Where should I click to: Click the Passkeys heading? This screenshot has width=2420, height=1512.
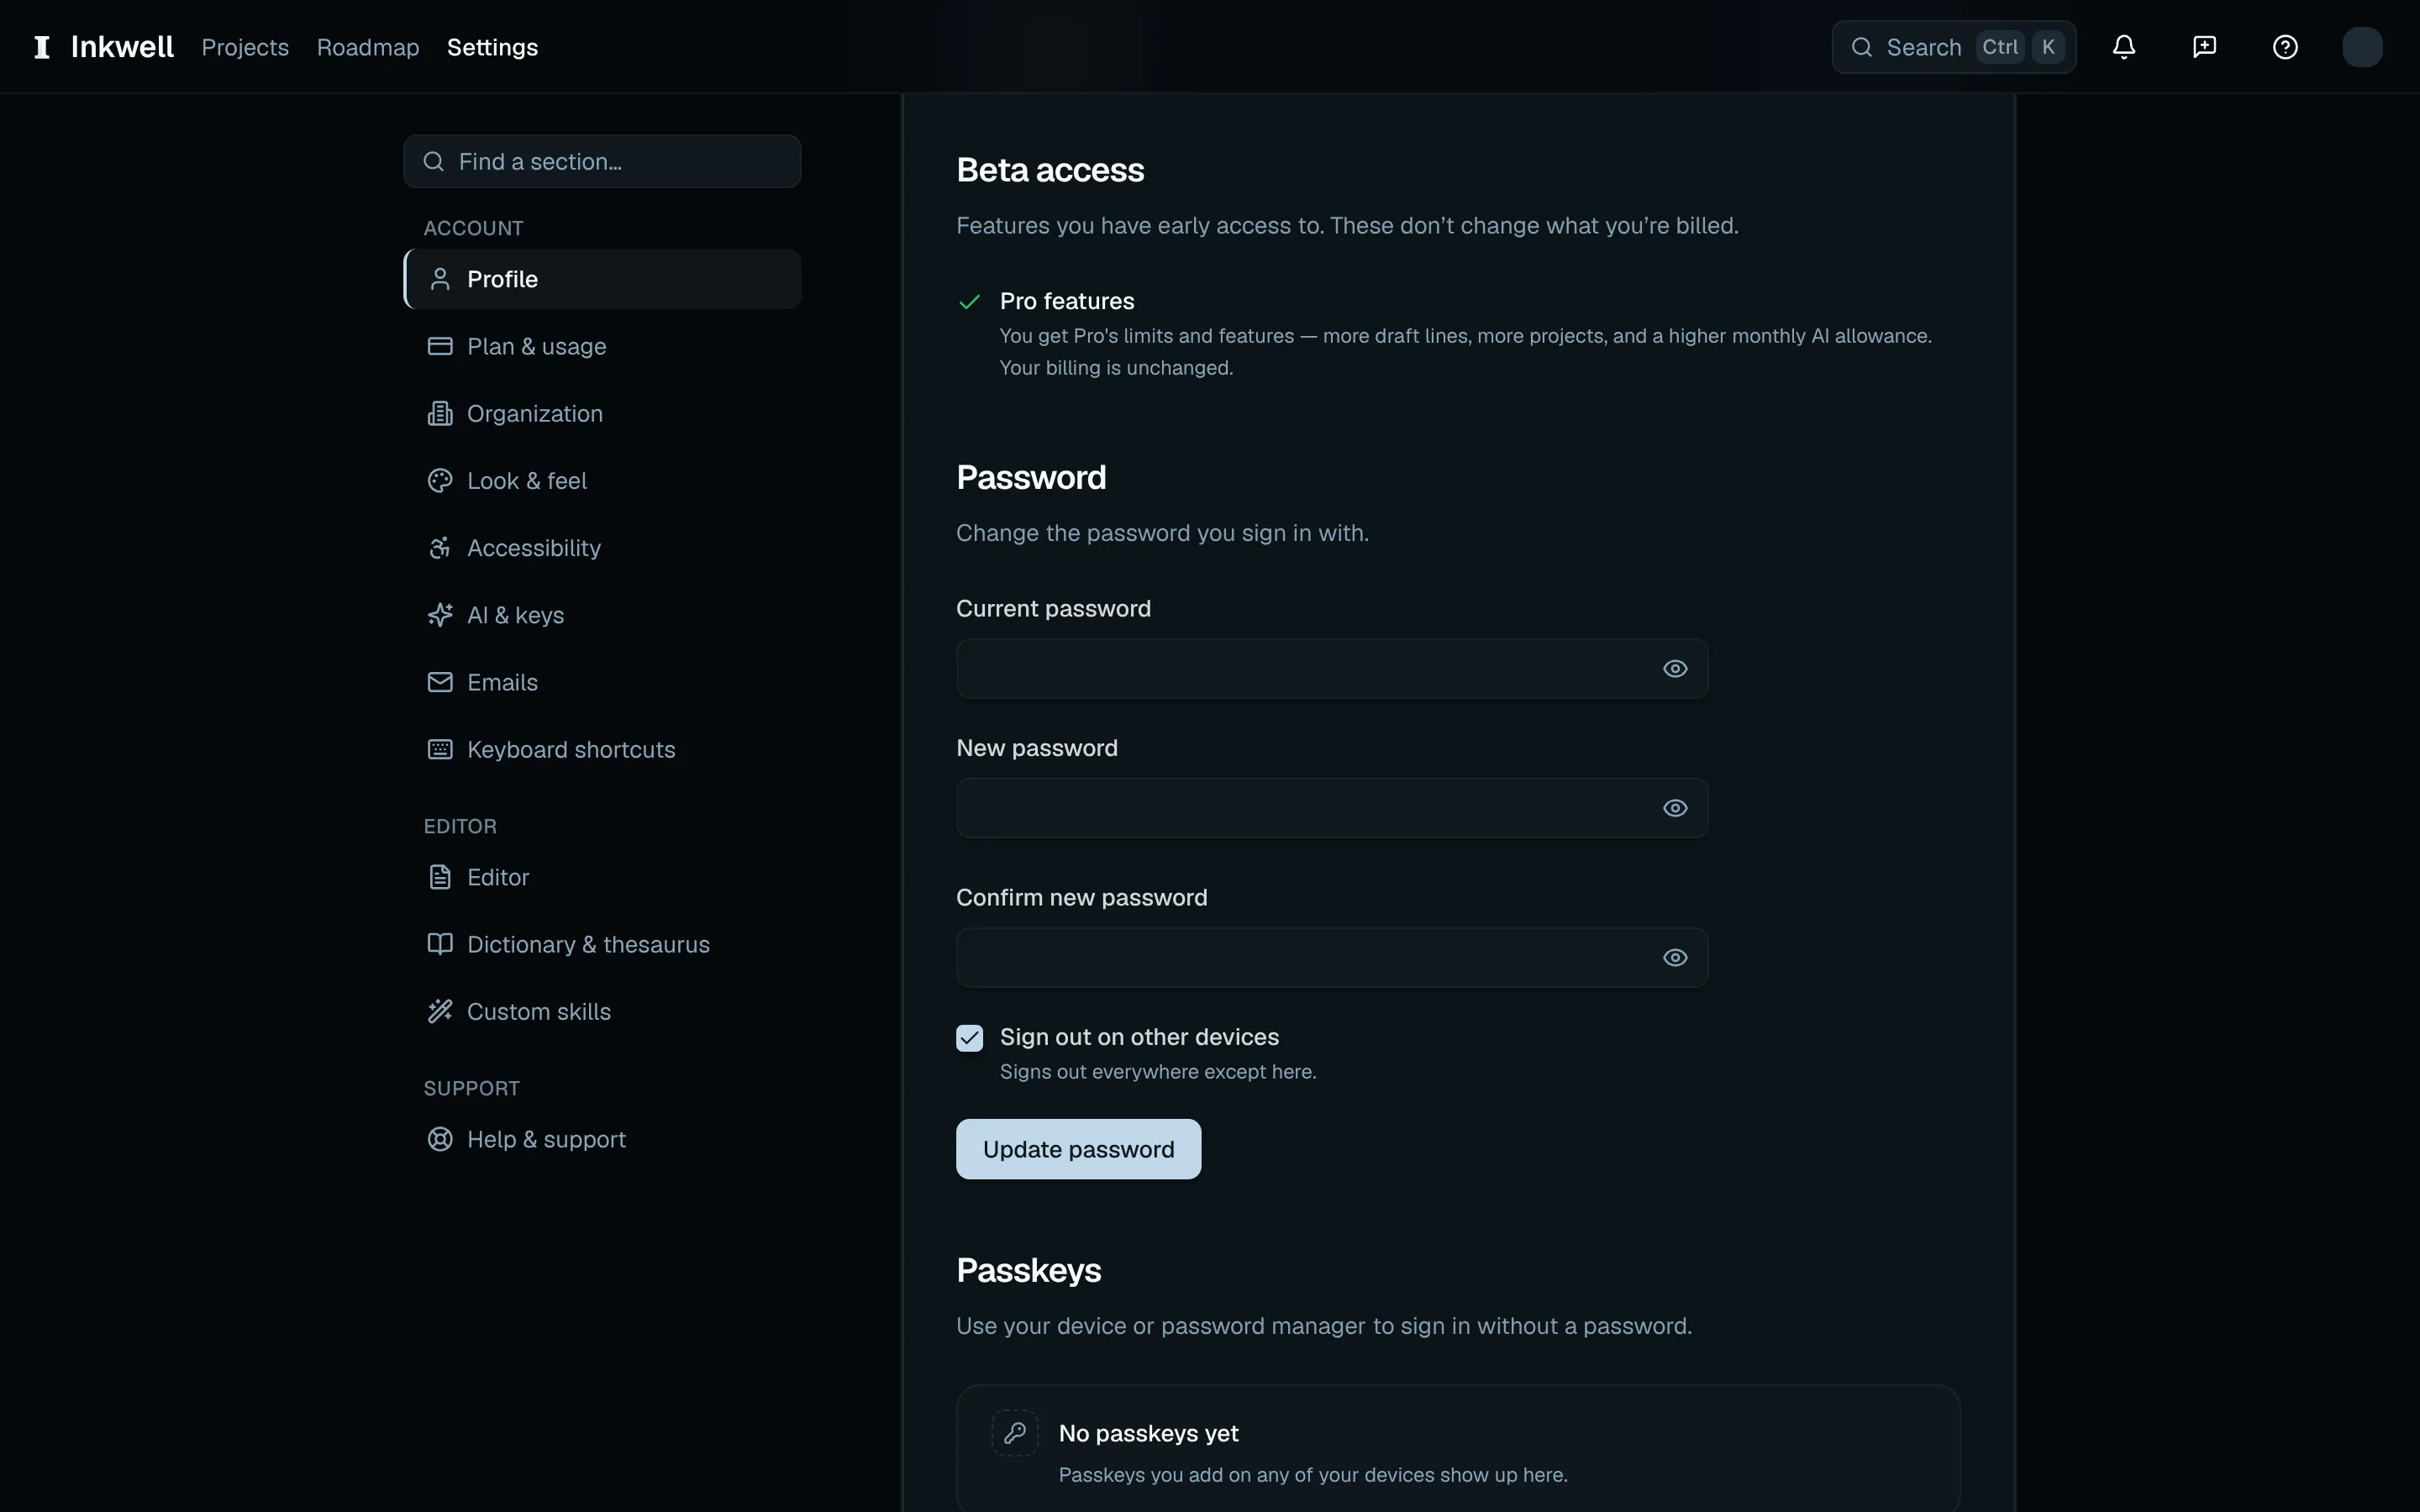[1028, 1270]
